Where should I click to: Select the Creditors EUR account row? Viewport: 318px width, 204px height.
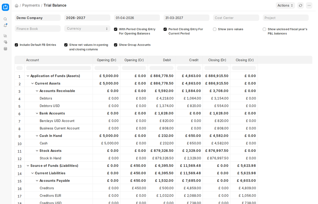[136, 196]
